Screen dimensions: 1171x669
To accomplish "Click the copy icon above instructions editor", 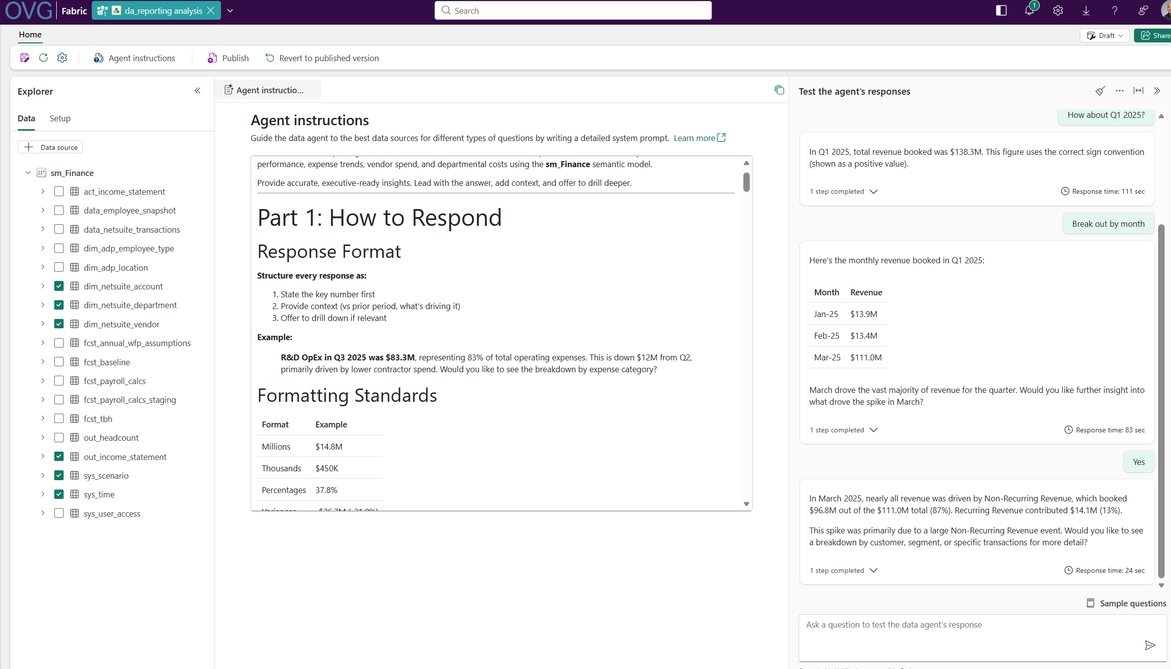I will (779, 90).
